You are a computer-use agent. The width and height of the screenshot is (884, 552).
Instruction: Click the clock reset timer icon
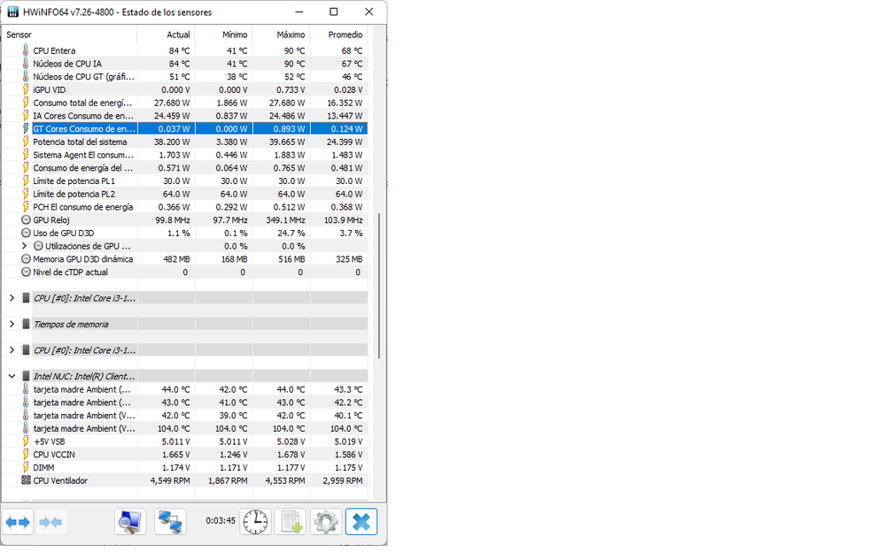click(x=255, y=522)
